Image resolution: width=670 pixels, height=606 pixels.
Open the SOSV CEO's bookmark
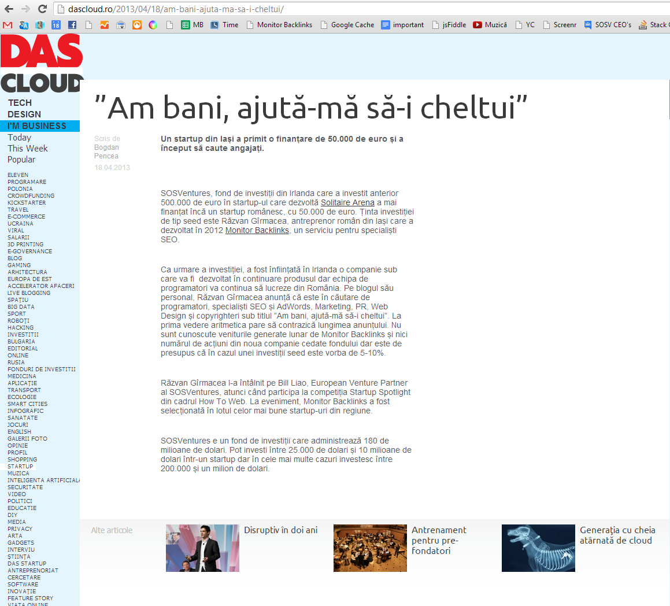[608, 25]
